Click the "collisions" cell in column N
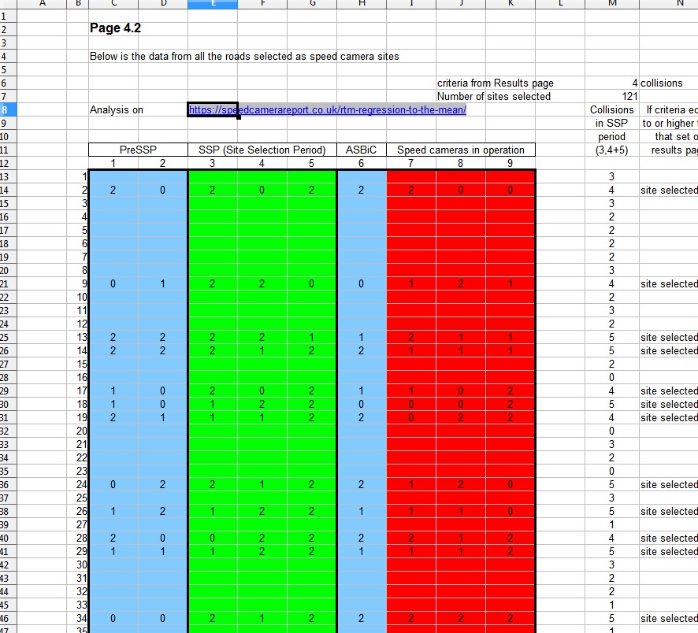This screenshot has width=698, height=633. 662,83
